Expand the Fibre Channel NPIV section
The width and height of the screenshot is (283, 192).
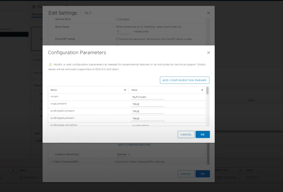pos(52,162)
